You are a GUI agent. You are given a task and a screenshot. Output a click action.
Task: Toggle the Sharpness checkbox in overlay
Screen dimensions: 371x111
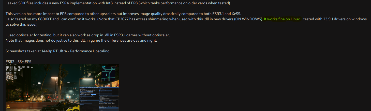point(100,90)
